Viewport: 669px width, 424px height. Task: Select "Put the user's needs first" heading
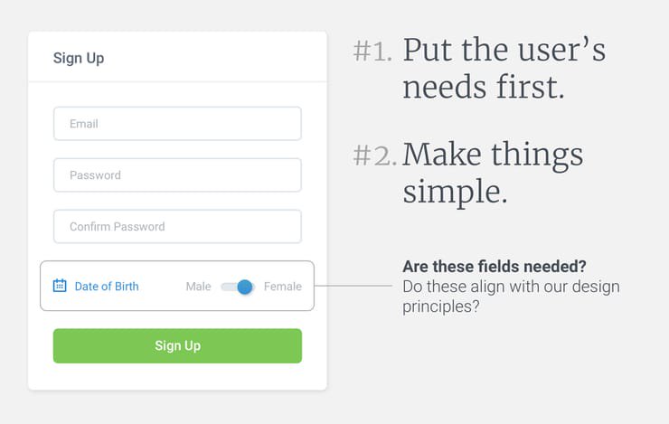pyautogui.click(x=504, y=69)
